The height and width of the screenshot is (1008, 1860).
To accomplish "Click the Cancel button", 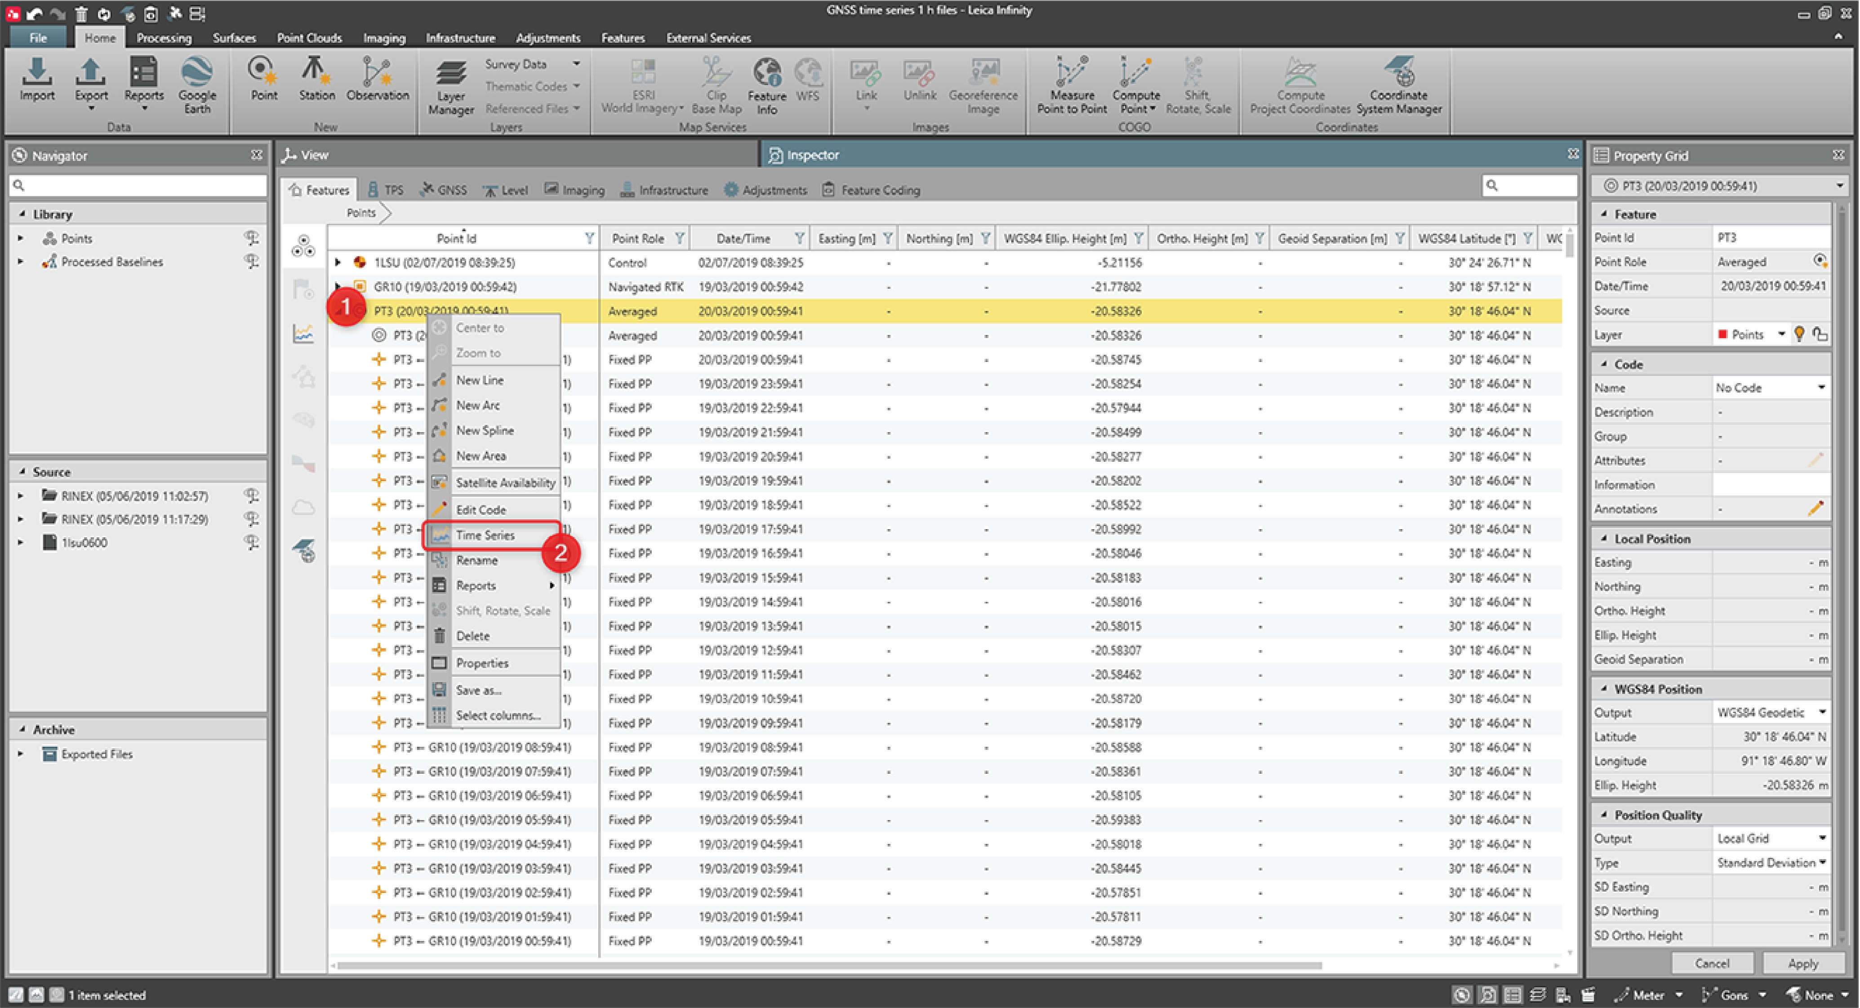I will (x=1711, y=963).
